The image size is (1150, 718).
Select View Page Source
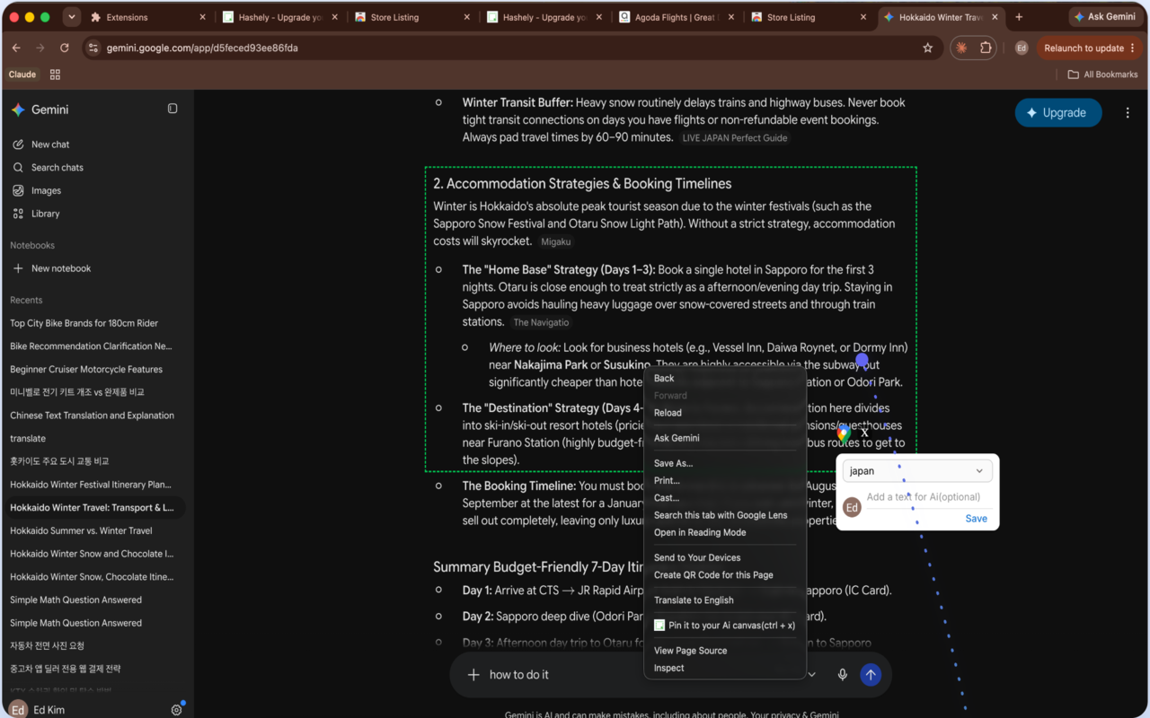click(690, 651)
